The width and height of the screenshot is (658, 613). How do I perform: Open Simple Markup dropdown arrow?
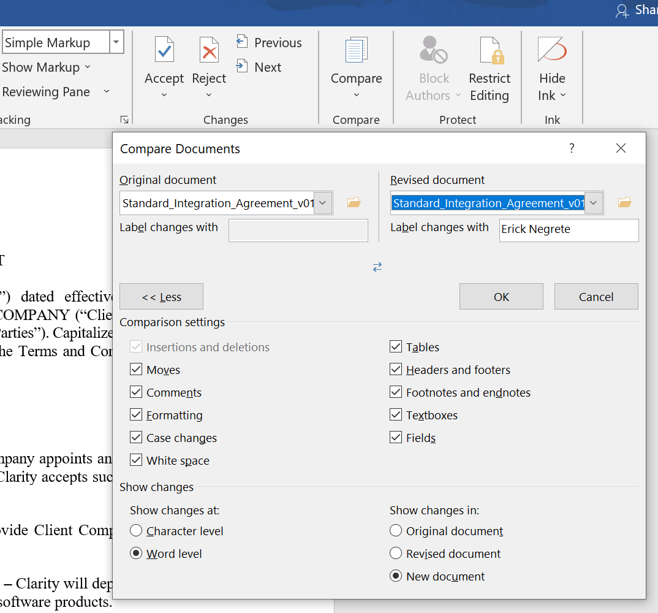pos(116,42)
